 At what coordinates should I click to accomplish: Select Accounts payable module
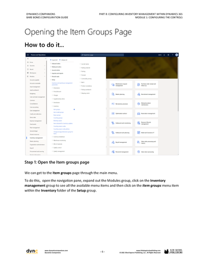34,80
